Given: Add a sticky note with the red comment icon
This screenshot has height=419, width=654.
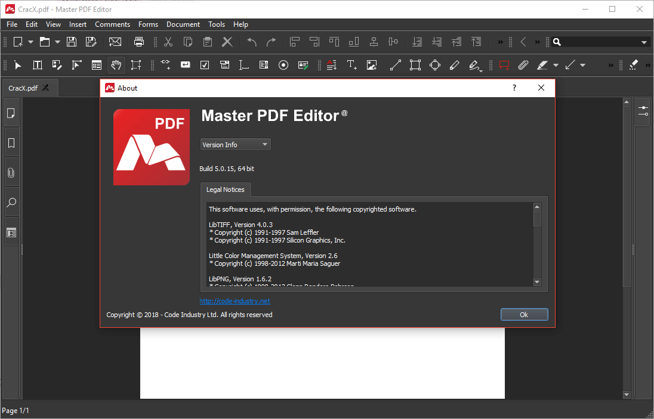Looking at the screenshot, I should coord(504,65).
